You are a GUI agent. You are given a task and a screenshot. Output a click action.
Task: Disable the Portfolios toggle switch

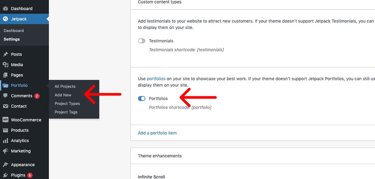point(142,99)
